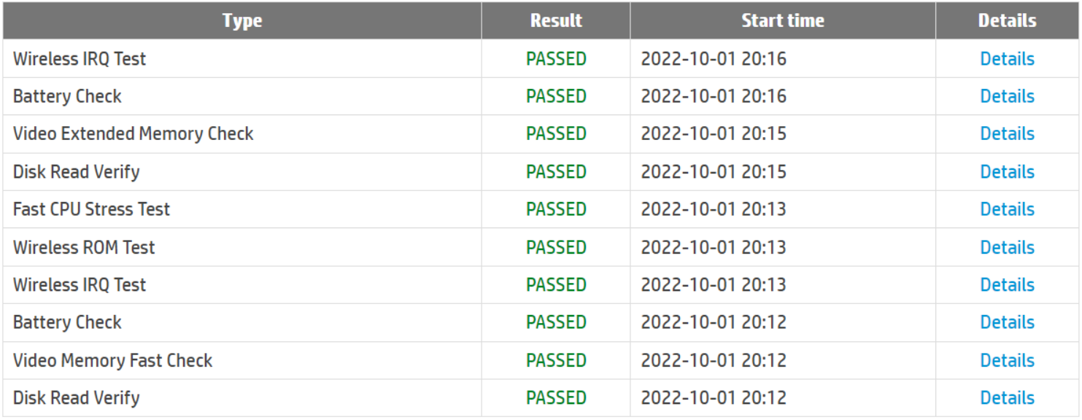View Details for Wireless IRQ Test at 20:13
This screenshot has height=420, width=1082.
click(x=1007, y=285)
